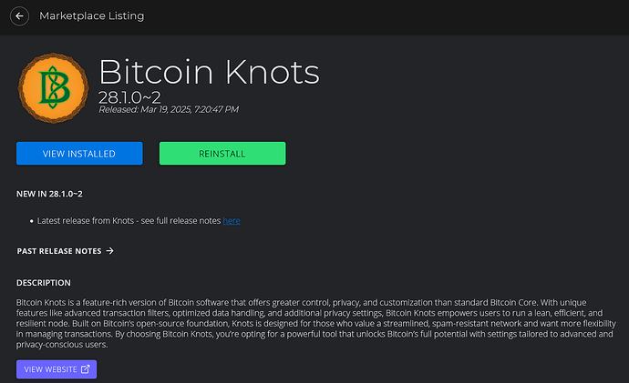Click the Bitcoin Knots title text

pos(209,72)
